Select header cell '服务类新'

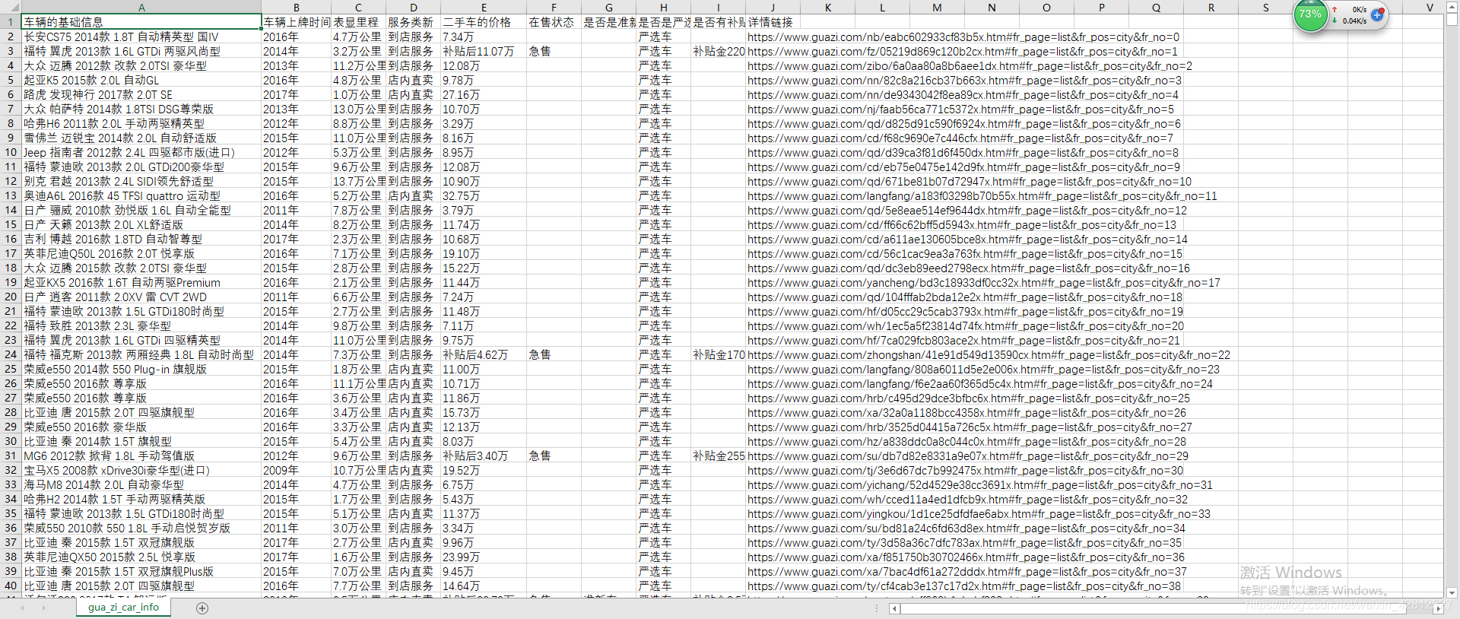point(413,22)
